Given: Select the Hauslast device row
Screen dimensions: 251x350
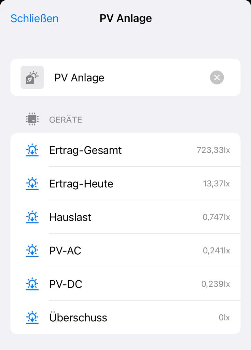Looking at the screenshot, I should (x=70, y=217).
